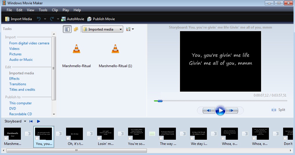Click the effects star on Oh, it's t... clip
The height and width of the screenshot is (155, 295).
[x=68, y=138]
